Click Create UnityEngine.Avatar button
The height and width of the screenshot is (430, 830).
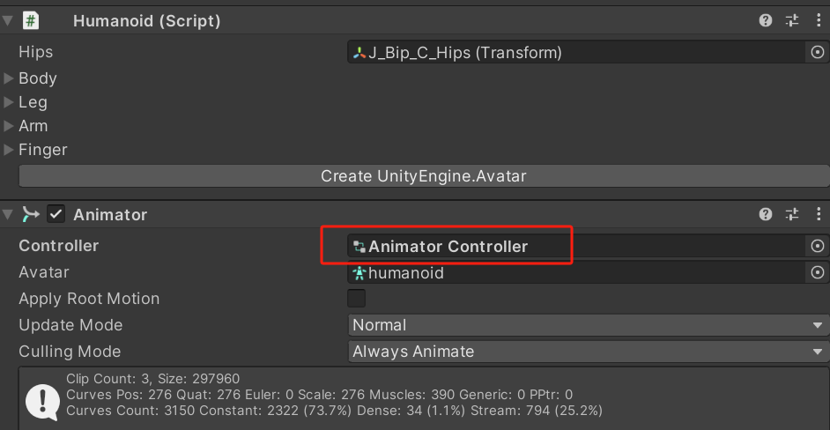click(424, 176)
